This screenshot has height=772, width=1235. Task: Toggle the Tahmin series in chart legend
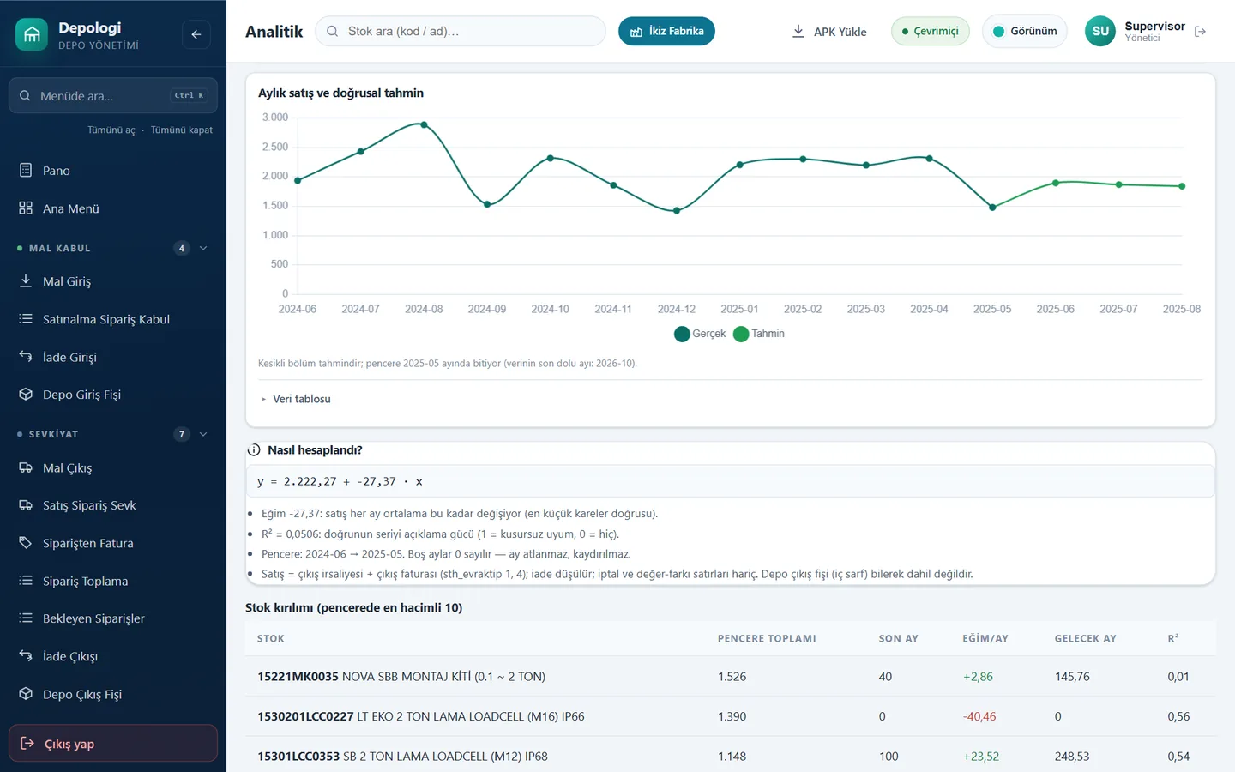[x=759, y=334]
